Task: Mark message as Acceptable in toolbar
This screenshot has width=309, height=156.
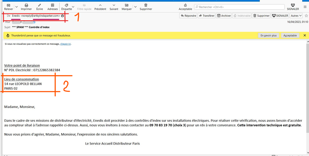Action: click(x=185, y=6)
